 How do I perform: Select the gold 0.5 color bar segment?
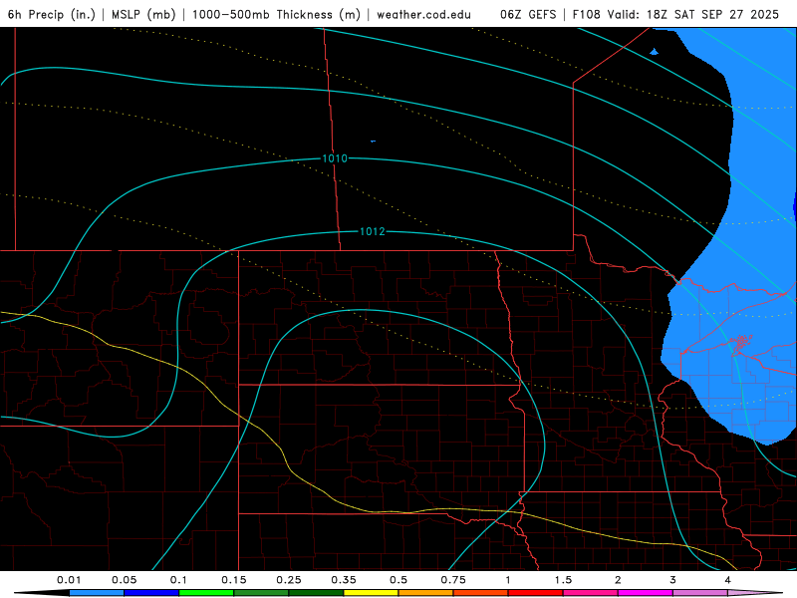coord(426,593)
